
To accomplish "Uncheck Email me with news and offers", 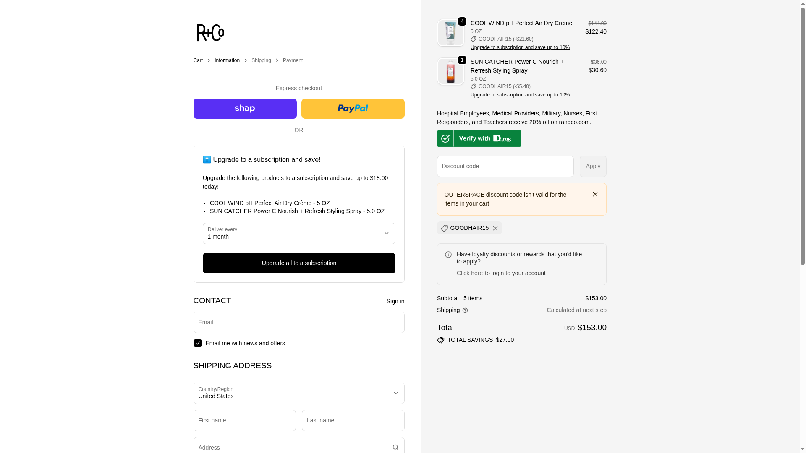I will click(197, 343).
